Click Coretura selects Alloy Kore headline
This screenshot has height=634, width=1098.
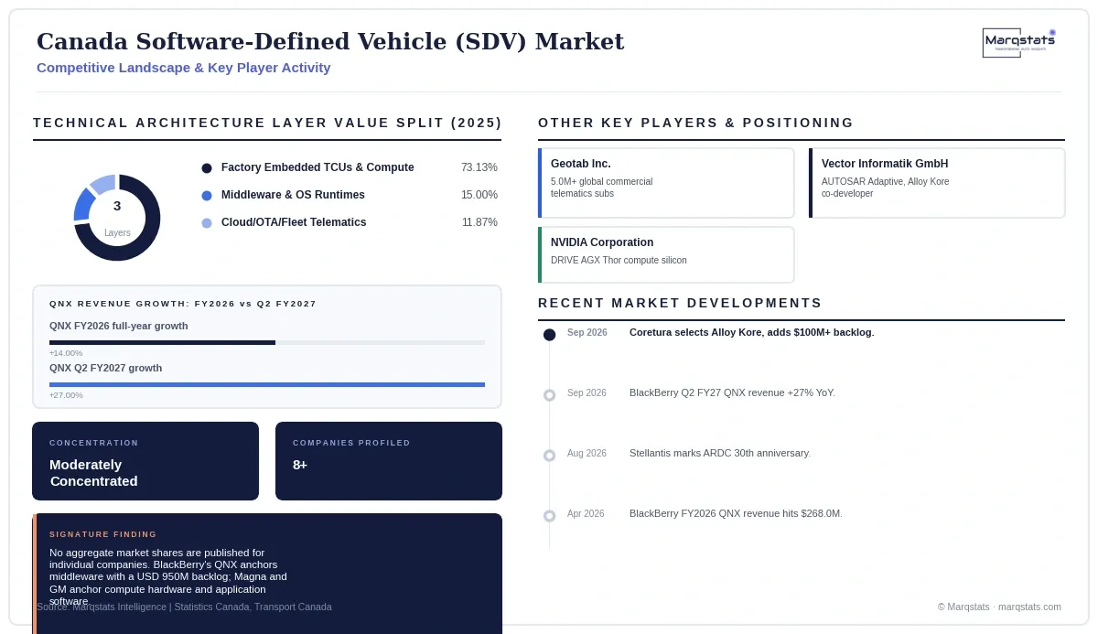752,332
